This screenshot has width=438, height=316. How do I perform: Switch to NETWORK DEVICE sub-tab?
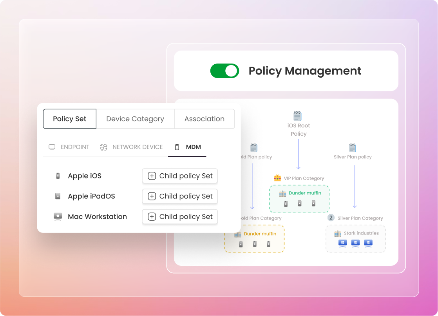[131, 147]
